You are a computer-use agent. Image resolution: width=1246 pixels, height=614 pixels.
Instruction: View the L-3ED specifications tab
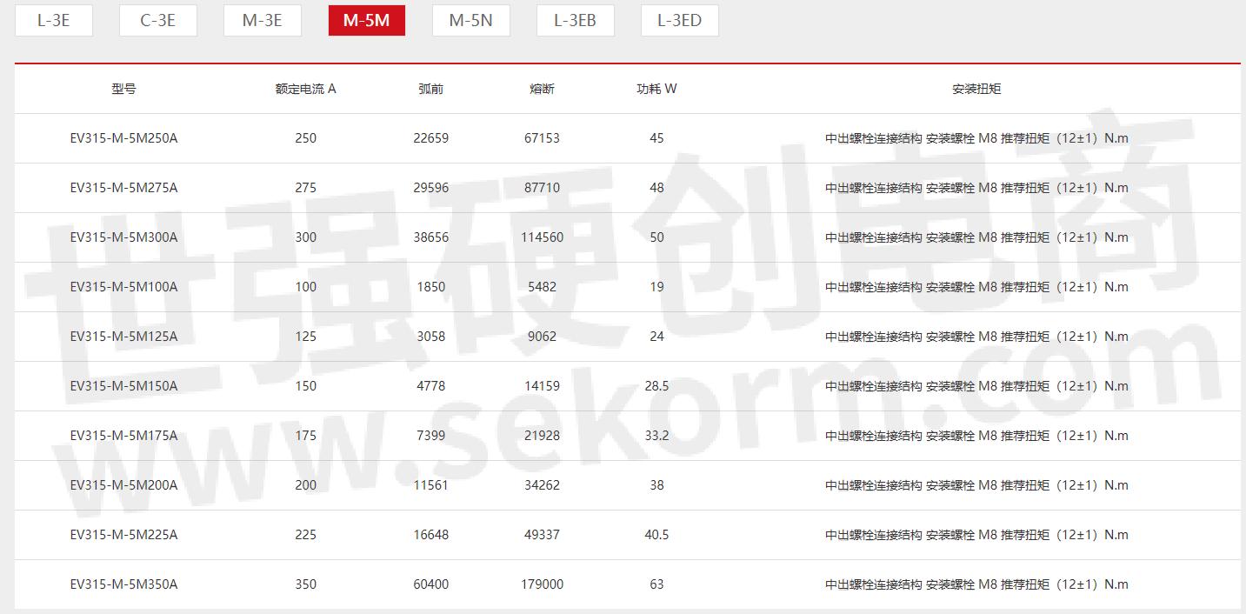click(679, 20)
